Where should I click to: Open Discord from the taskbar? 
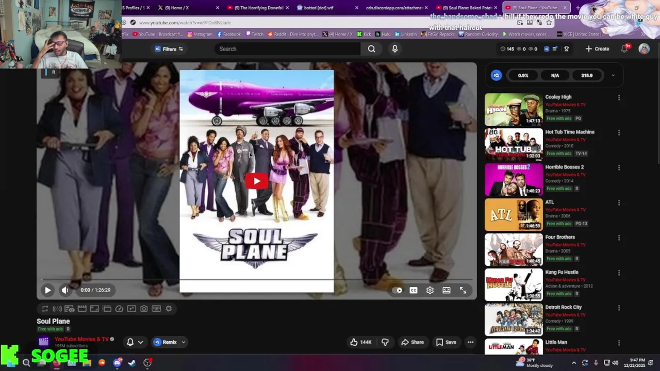[117, 363]
